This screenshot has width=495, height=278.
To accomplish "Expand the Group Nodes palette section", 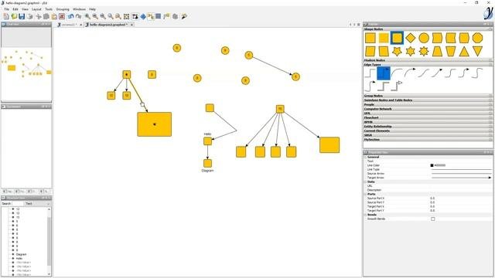I will [428, 96].
